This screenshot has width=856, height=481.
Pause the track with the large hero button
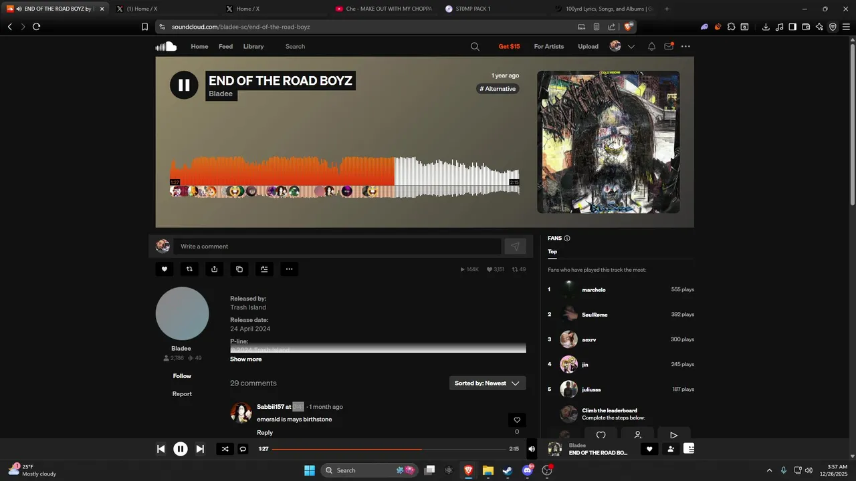184,85
